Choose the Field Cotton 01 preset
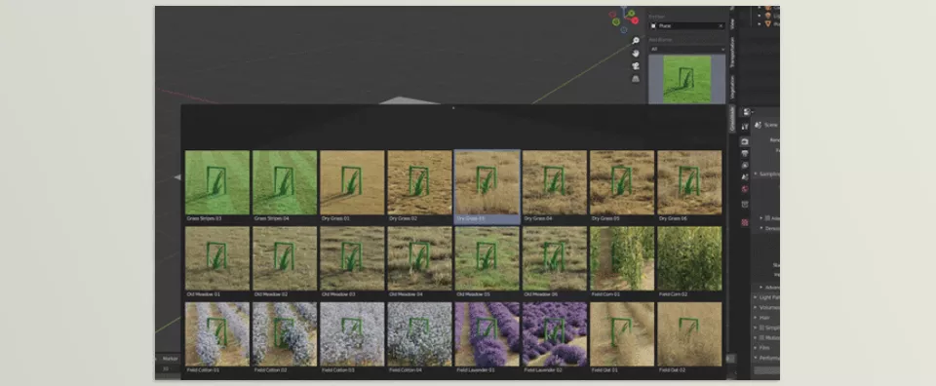Screen dimensions: 936x386 tap(217, 334)
